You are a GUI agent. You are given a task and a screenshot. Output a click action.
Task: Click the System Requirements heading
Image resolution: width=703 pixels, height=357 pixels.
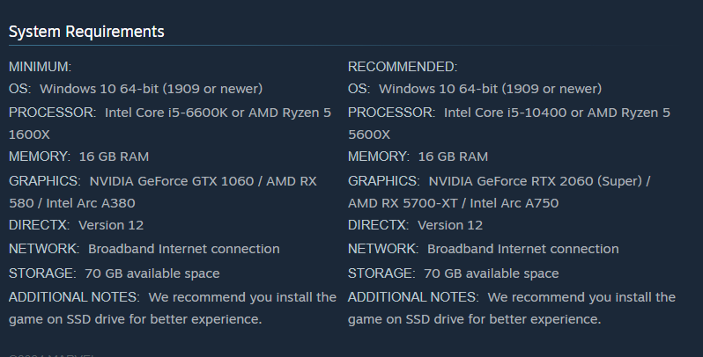point(86,32)
